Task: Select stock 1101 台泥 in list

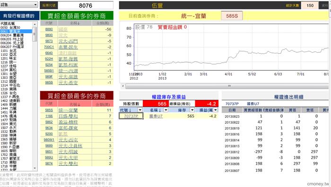Action: click(16, 51)
